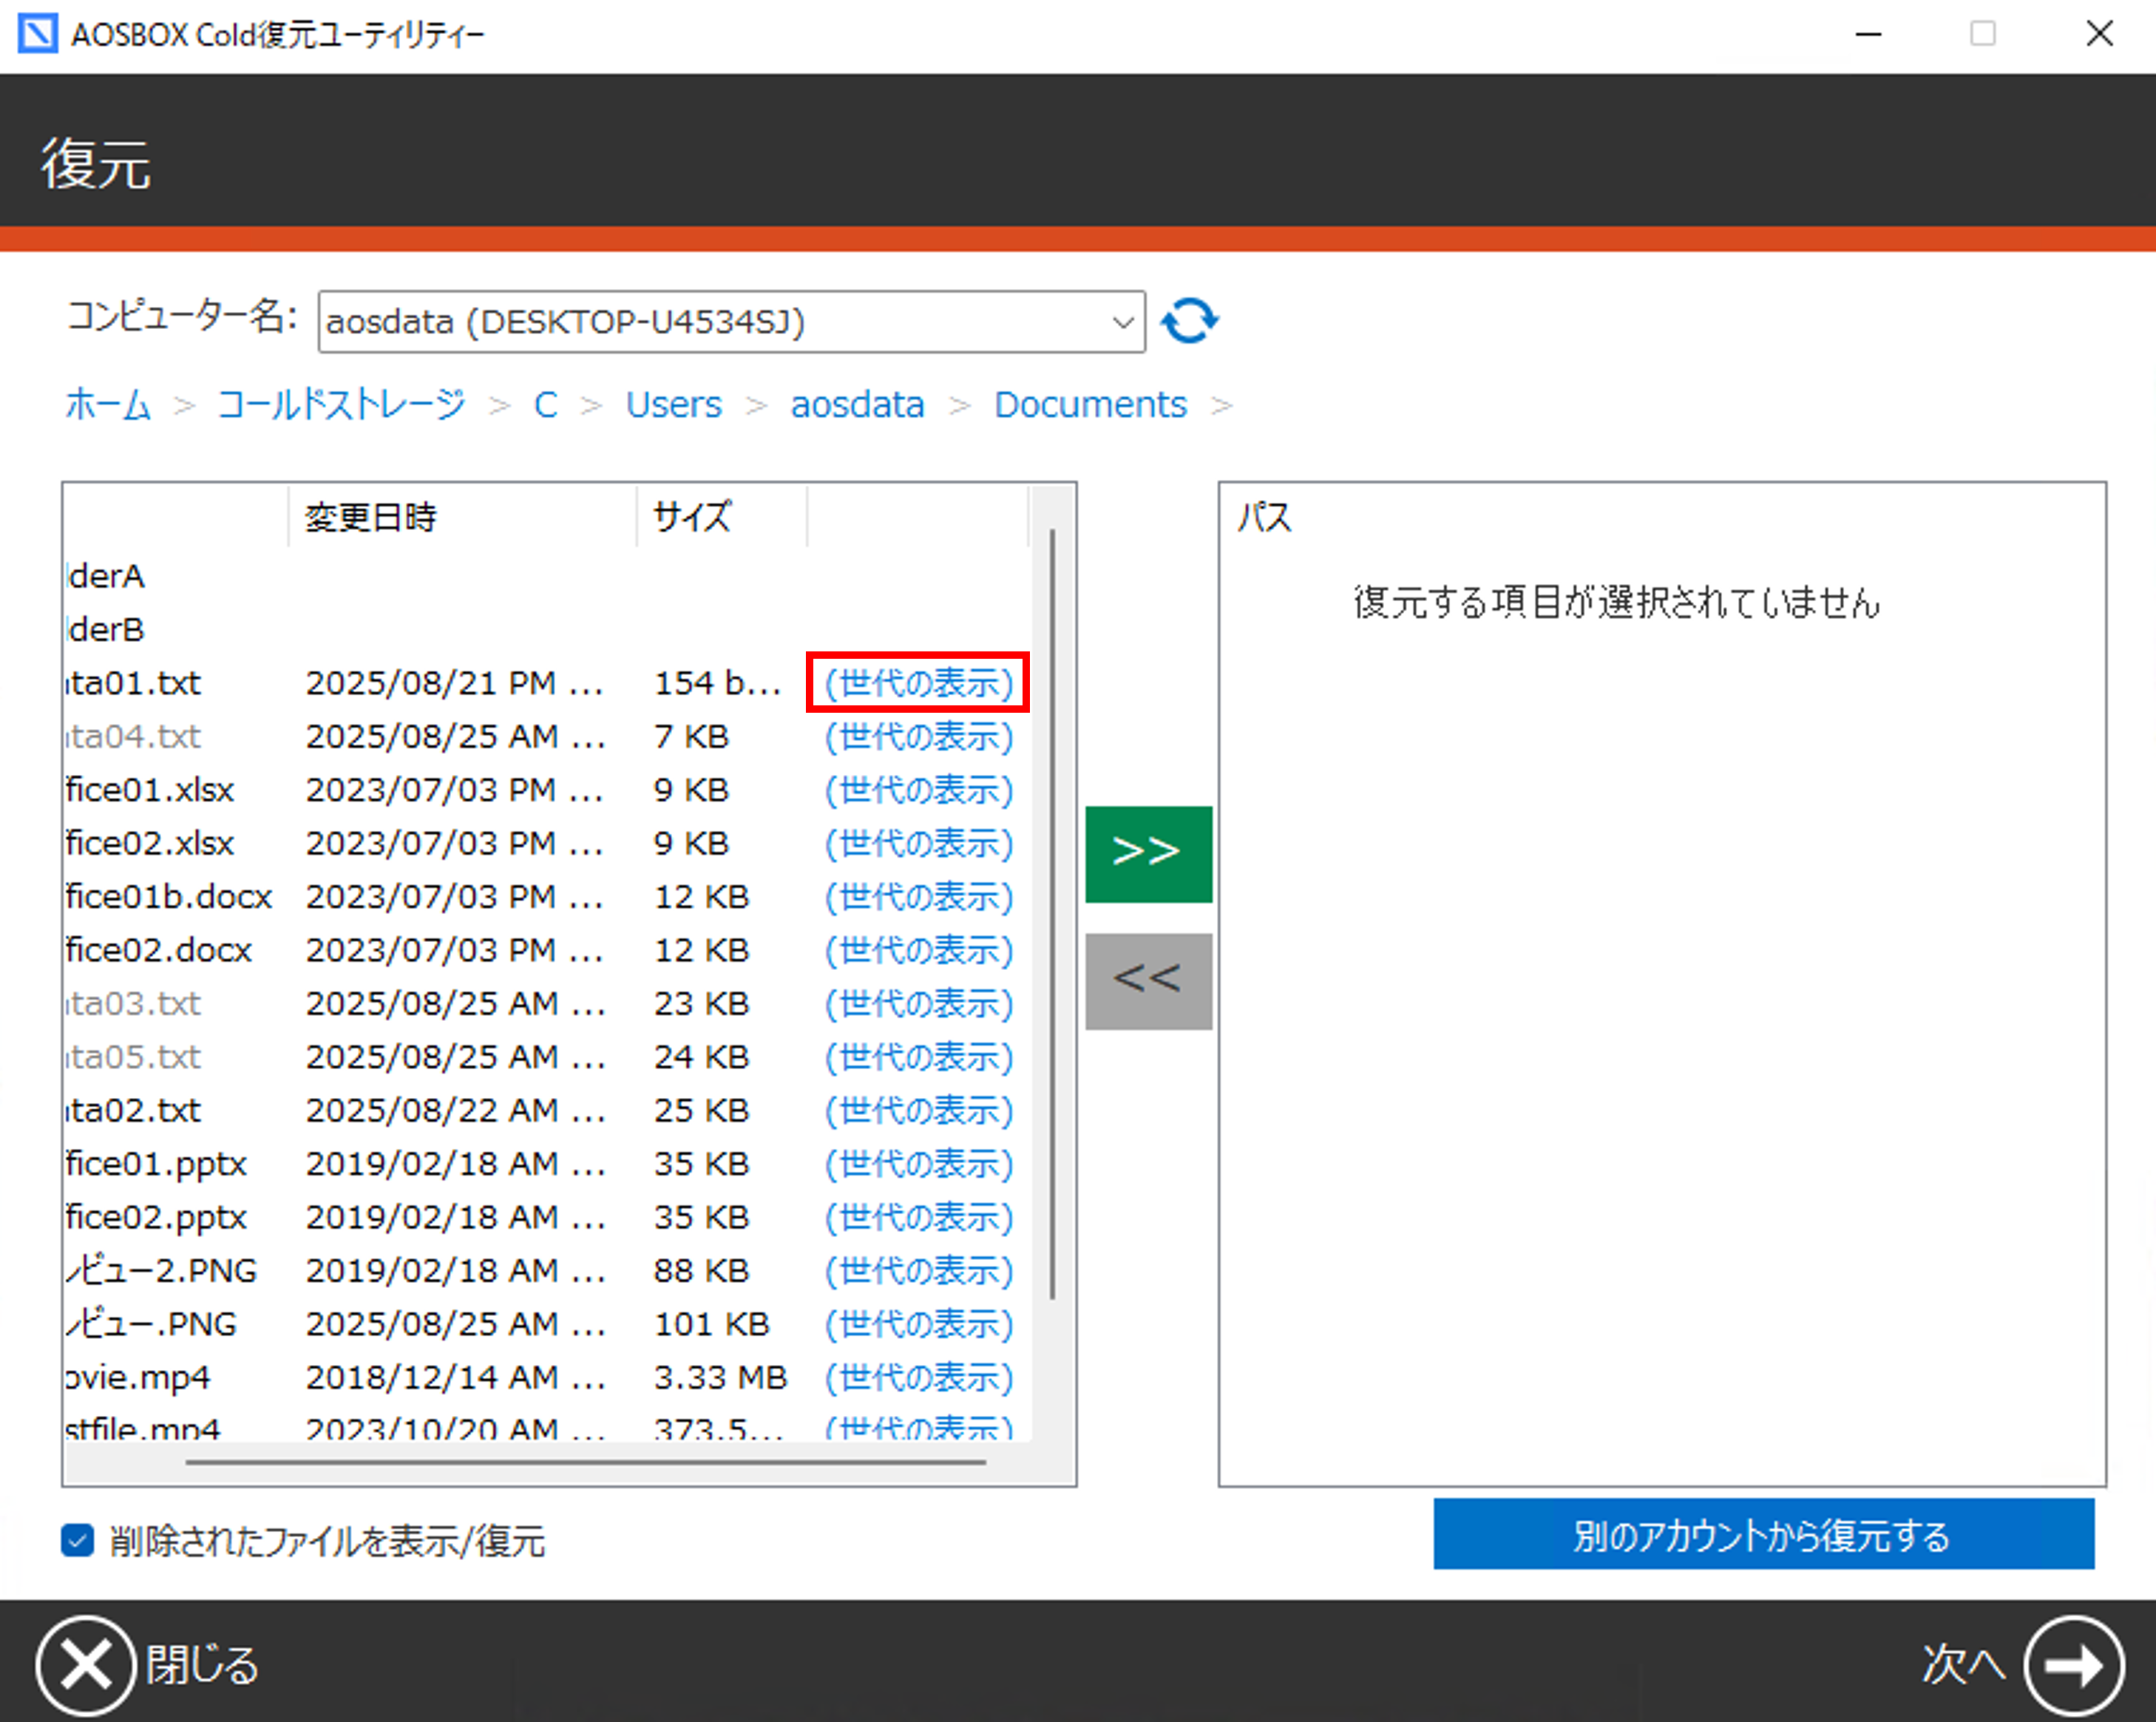This screenshot has height=1722, width=2156.
Task: Toggle 削除されたファイルを表示/復元 checkbox
Action: point(78,1540)
